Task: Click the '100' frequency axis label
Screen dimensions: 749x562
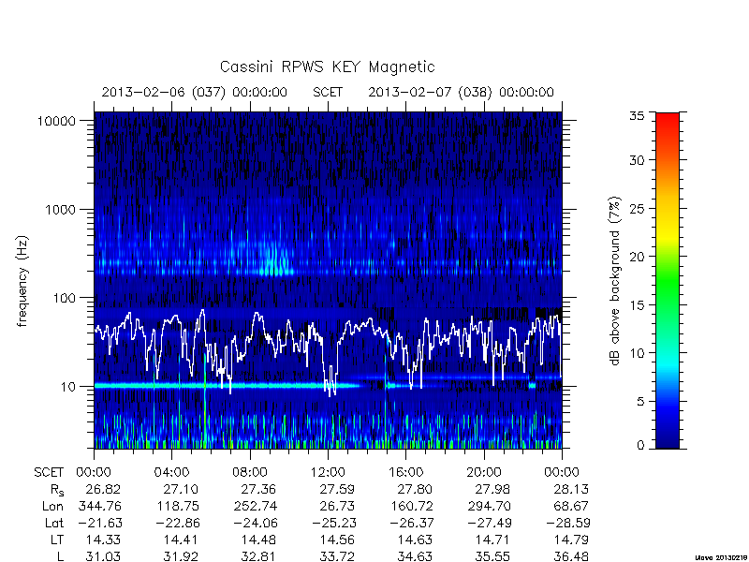Action: coord(65,298)
